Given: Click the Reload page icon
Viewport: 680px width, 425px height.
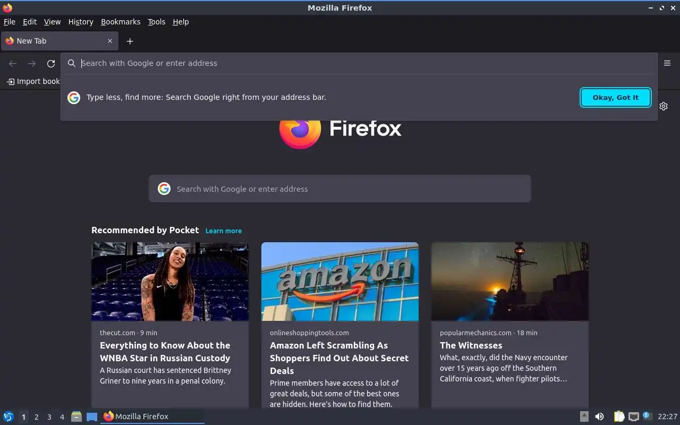Looking at the screenshot, I should 51,64.
